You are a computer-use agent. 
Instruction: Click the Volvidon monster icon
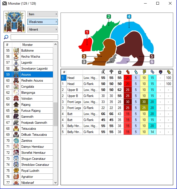click(x=16, y=99)
